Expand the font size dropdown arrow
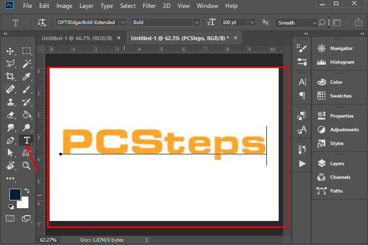The width and height of the screenshot is (368, 245). pyautogui.click(x=252, y=23)
